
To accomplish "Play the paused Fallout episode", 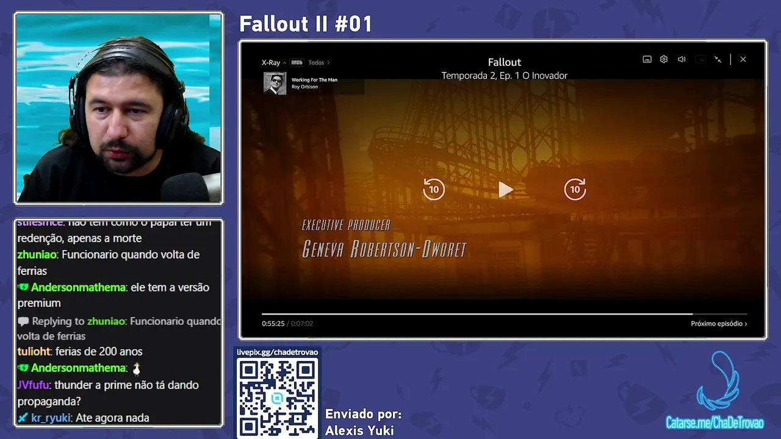I will [505, 190].
